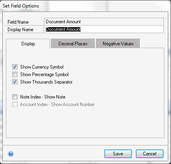Click the Note Index - Show Note label text

click(x=43, y=97)
